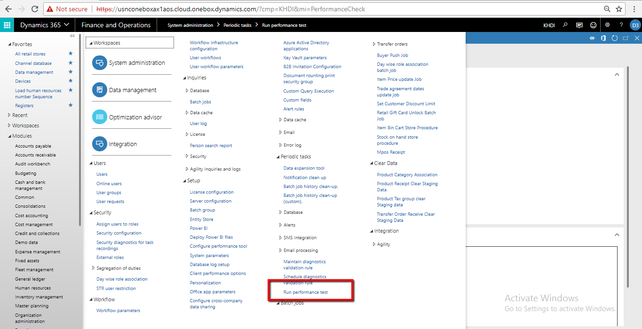Open the Dynamics 365 dropdown
The image size is (642, 329).
coord(45,25)
